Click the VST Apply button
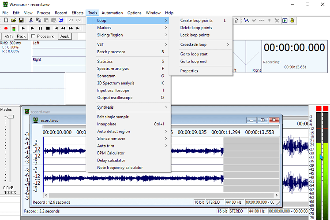 click(x=65, y=37)
